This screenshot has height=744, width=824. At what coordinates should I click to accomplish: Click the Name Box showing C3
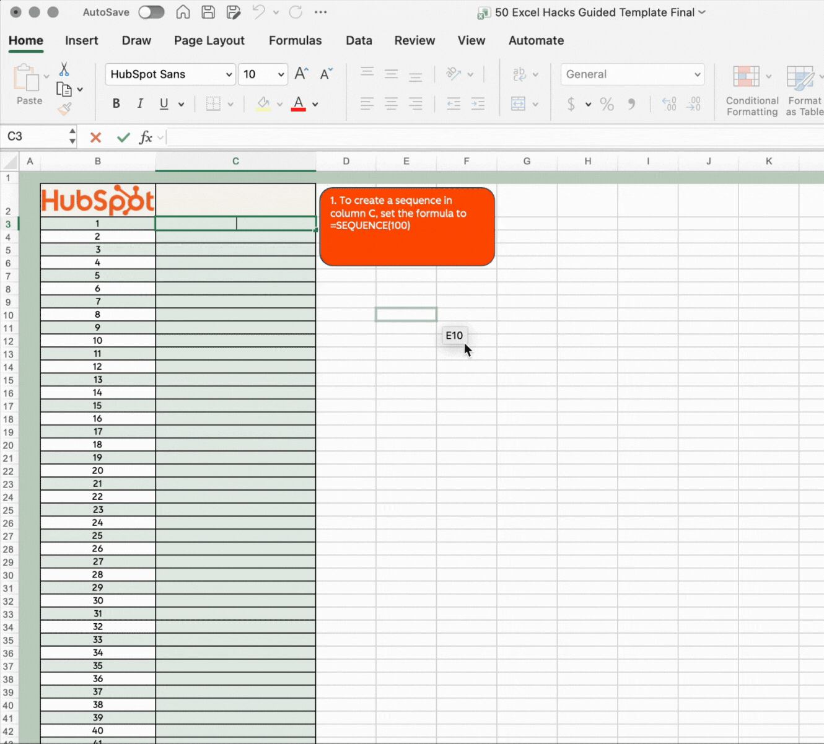(35, 136)
